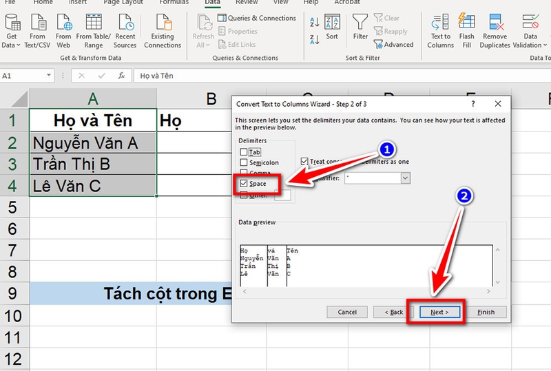
Task: Select column A header
Action: coord(93,98)
